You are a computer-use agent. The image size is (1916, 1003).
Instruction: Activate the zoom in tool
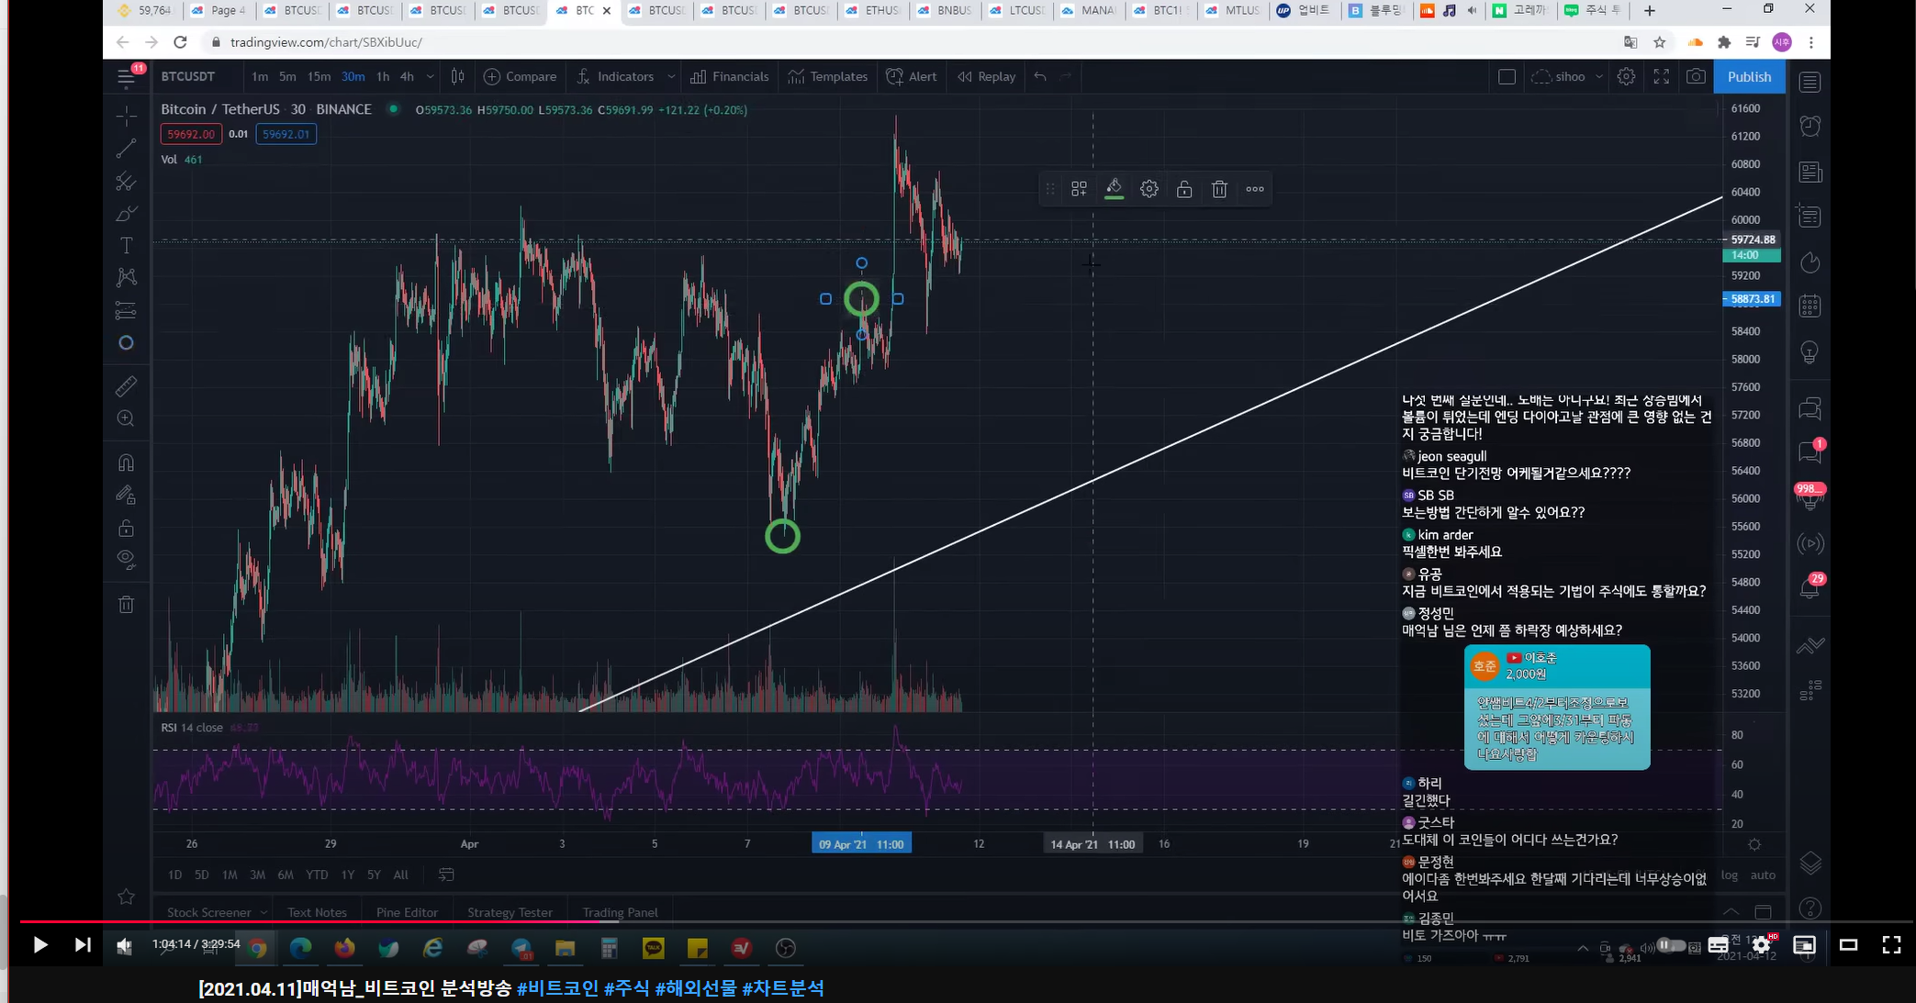[126, 418]
